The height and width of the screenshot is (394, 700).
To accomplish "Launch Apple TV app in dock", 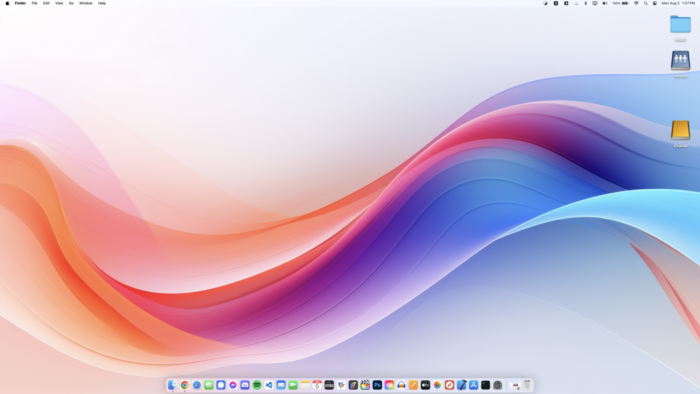I will coord(425,385).
